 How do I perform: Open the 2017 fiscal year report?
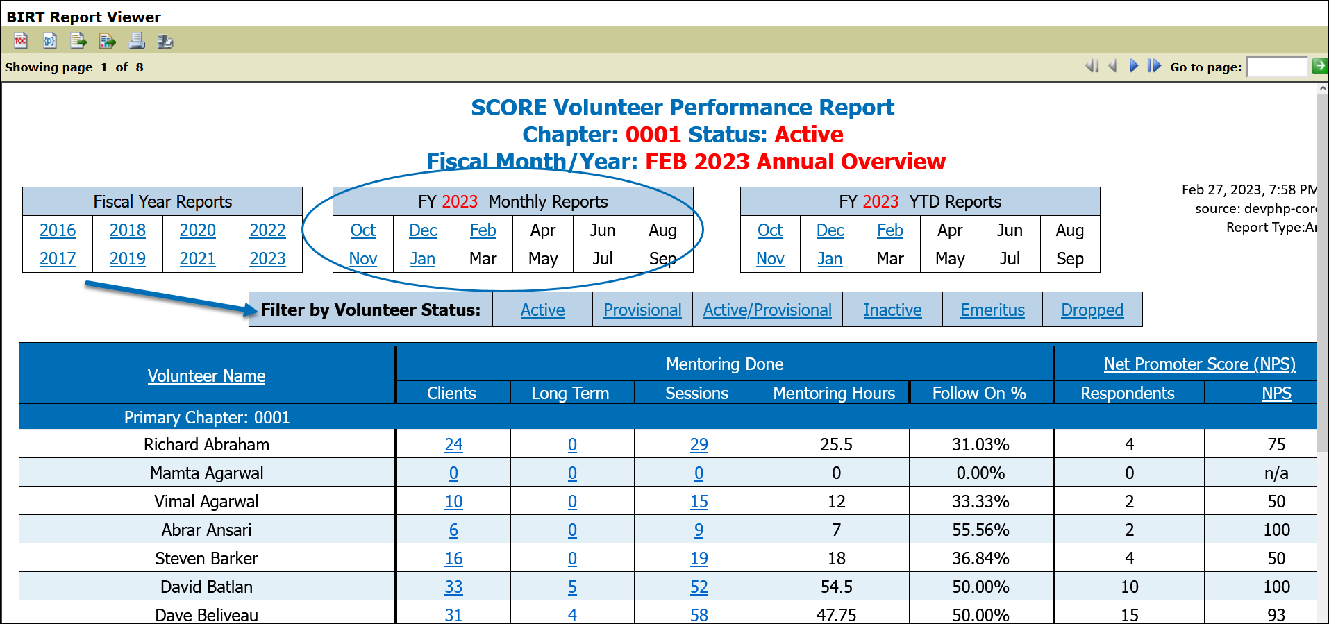click(x=58, y=259)
